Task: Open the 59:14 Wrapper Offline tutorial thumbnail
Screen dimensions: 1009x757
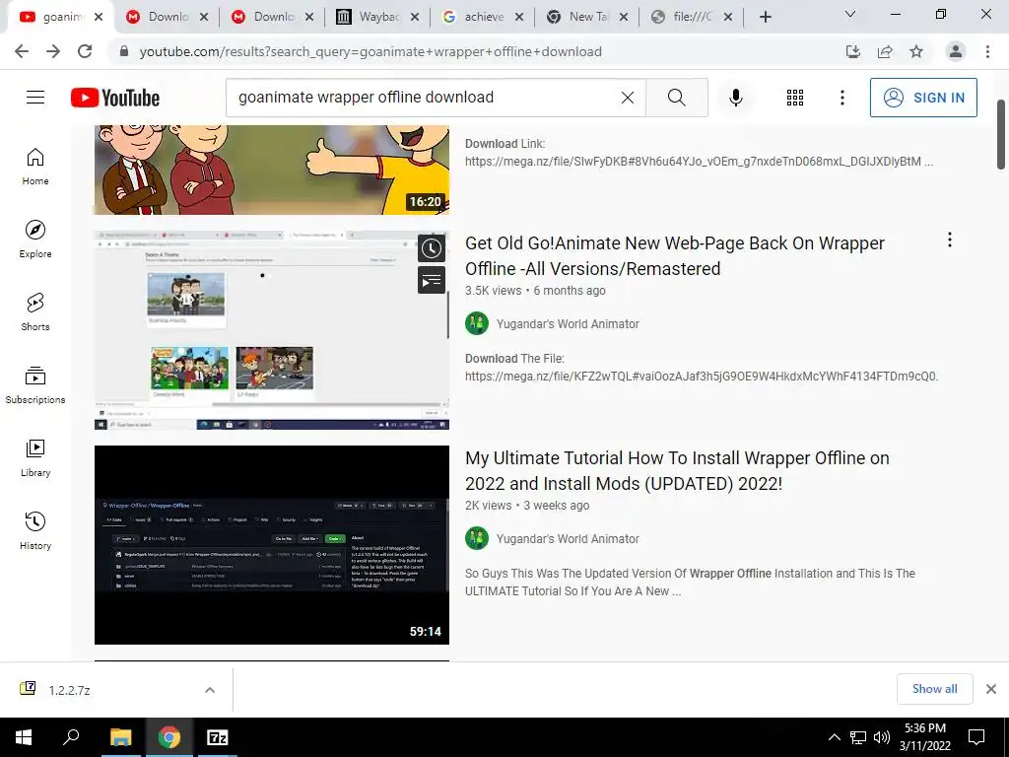Action: coord(272,544)
